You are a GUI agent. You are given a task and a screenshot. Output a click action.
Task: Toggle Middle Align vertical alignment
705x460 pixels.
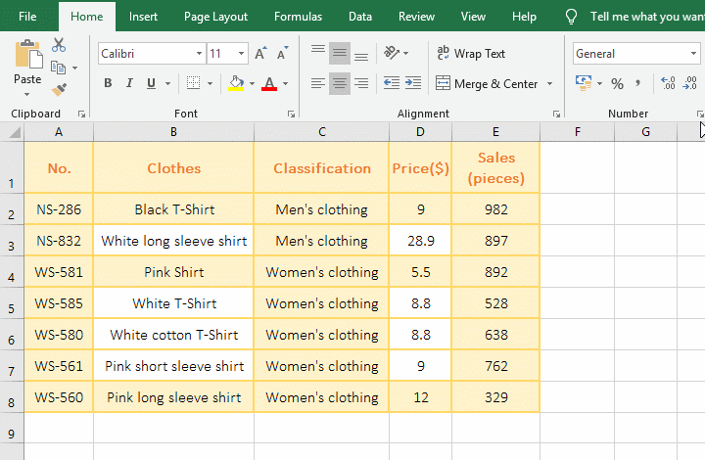click(340, 54)
